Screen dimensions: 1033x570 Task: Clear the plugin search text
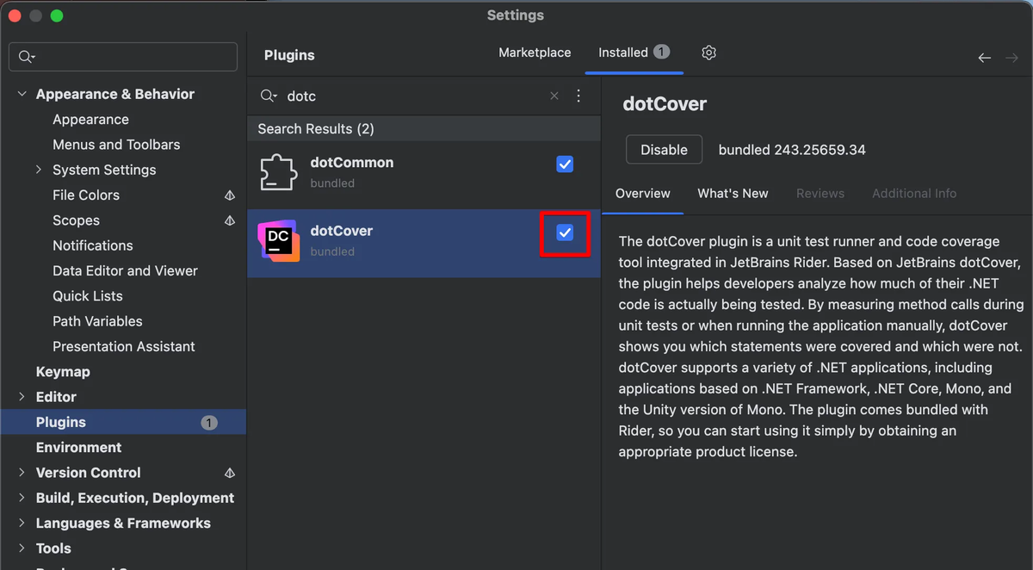click(x=554, y=96)
